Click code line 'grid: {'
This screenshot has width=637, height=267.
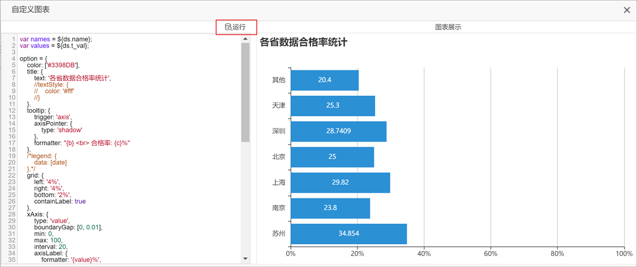click(35, 176)
